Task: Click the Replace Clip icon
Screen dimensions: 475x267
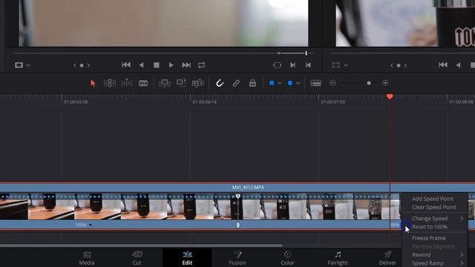Action: (x=198, y=83)
